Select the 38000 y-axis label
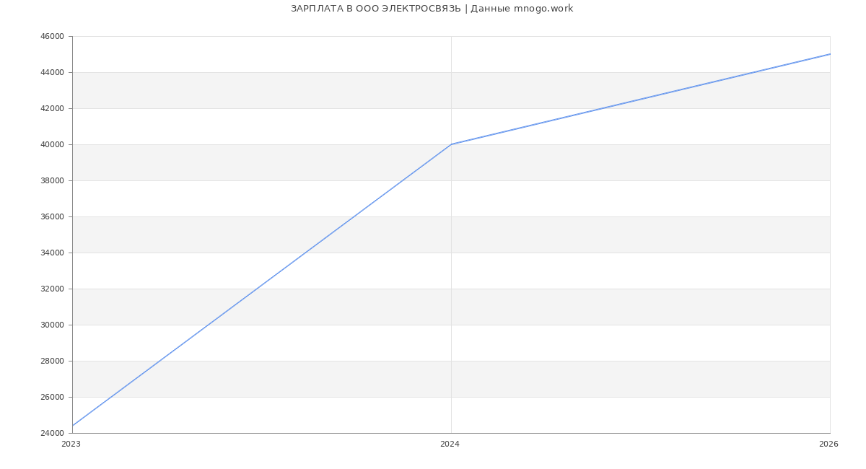 [52, 180]
